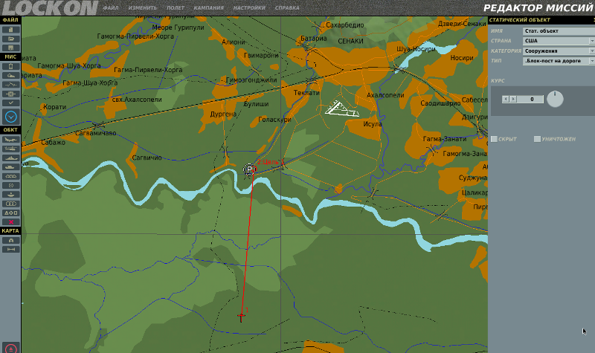Screen dimensions: 595x353
Task: Decrease heading with КУРС left arrow
Action: (506, 99)
